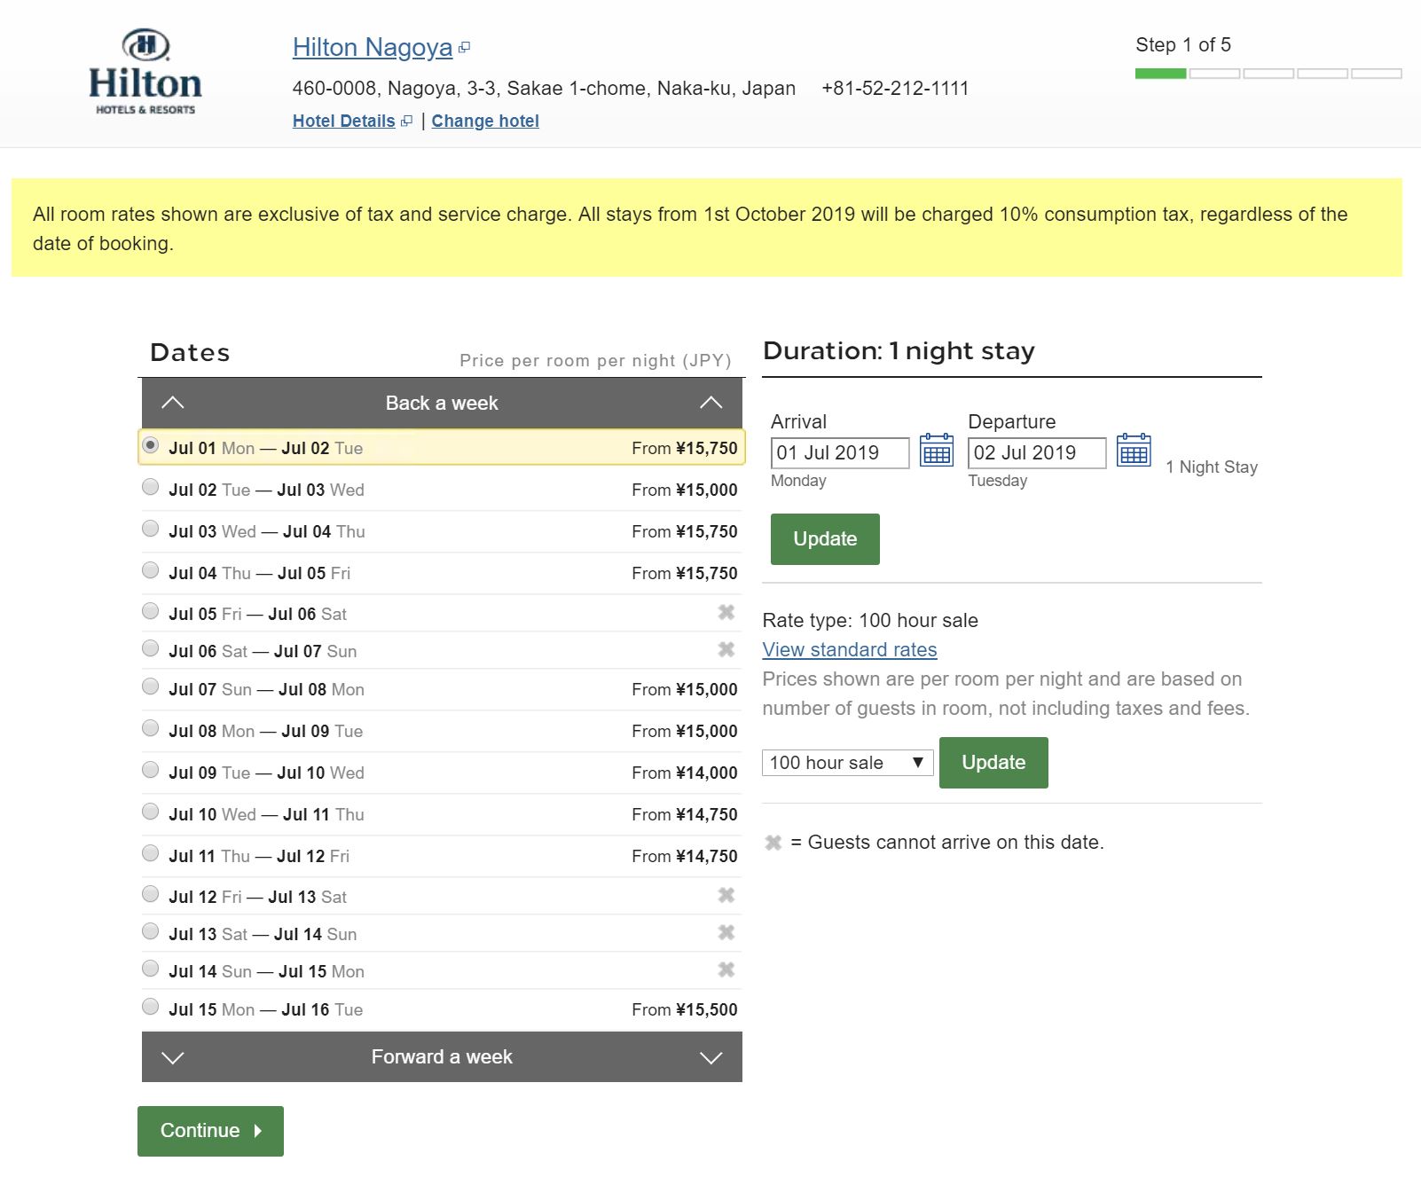Image resolution: width=1421 pixels, height=1177 pixels.
Task: Click the X icon in the legend note
Action: coord(773,843)
